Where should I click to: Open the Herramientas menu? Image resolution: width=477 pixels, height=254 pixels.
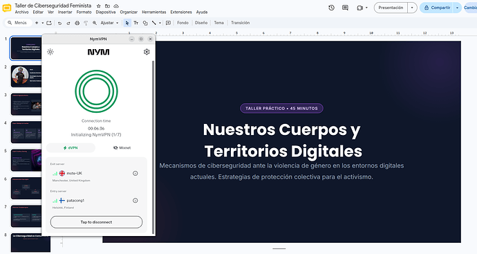pyautogui.click(x=154, y=12)
